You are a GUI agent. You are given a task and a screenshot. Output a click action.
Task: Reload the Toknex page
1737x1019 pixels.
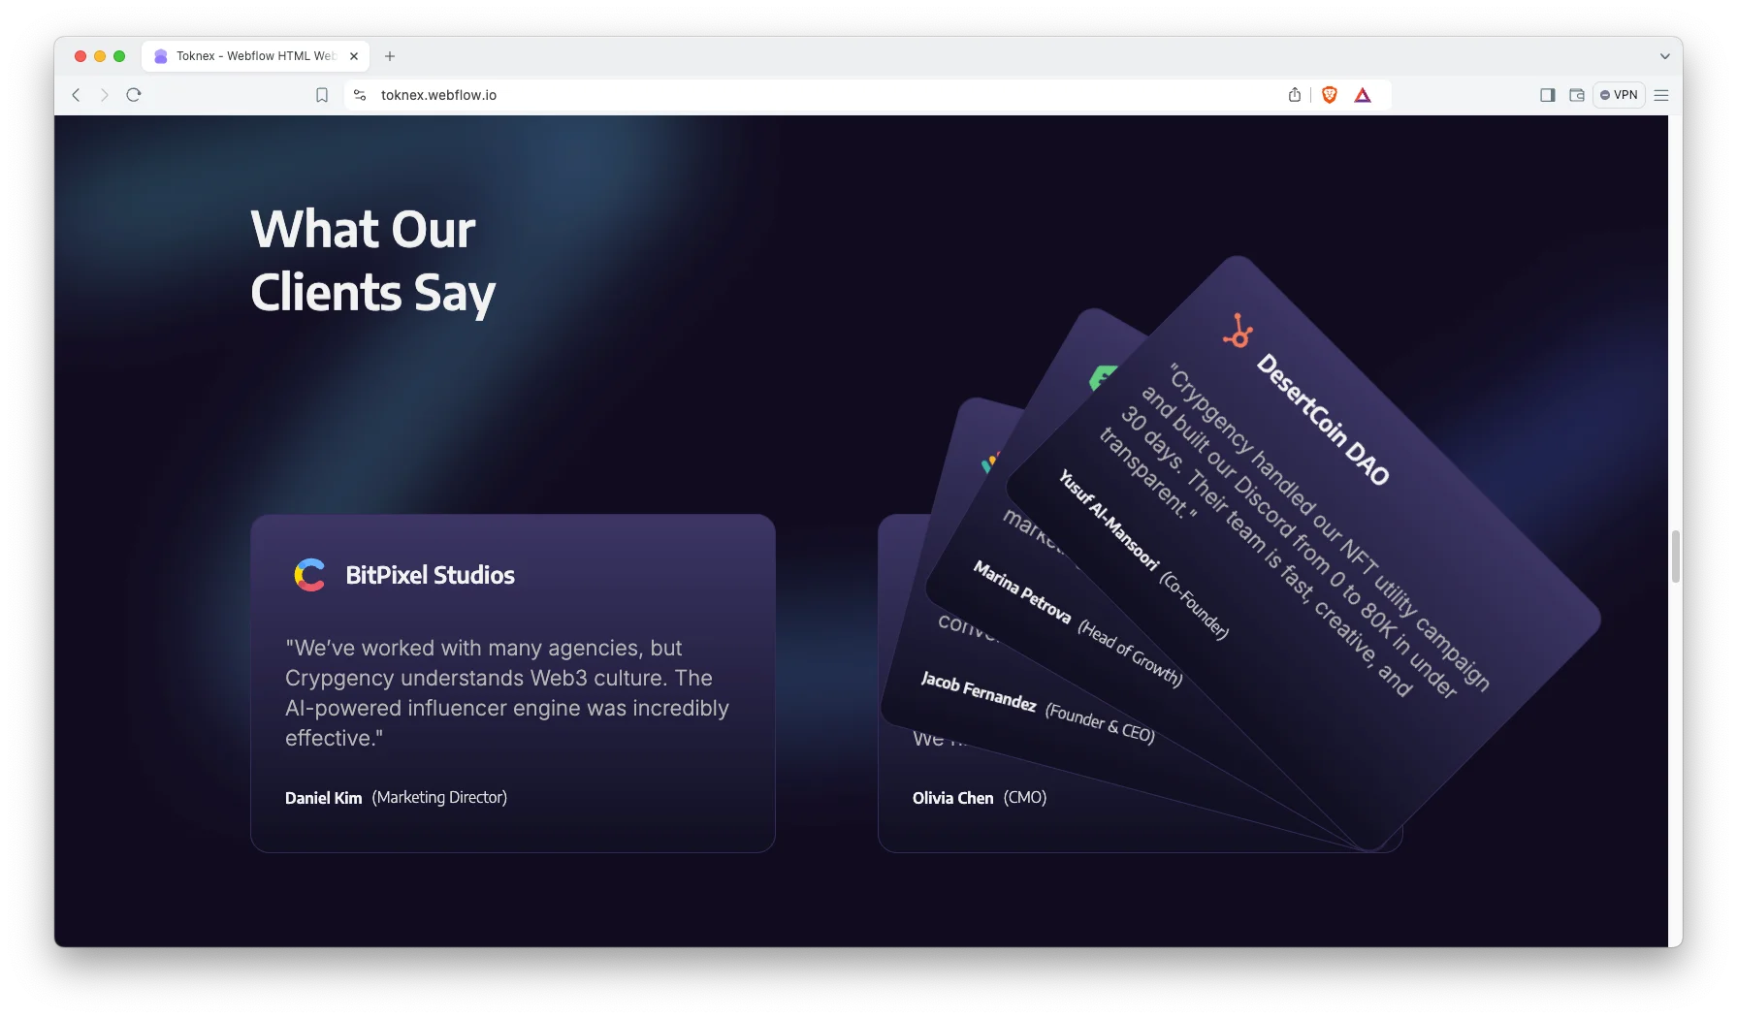[x=134, y=95]
